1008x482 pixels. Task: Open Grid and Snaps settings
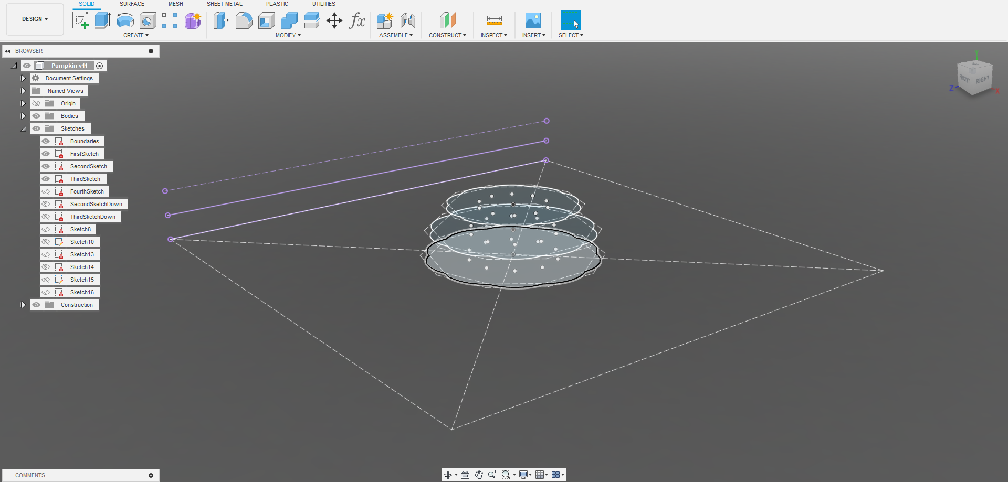click(540, 475)
